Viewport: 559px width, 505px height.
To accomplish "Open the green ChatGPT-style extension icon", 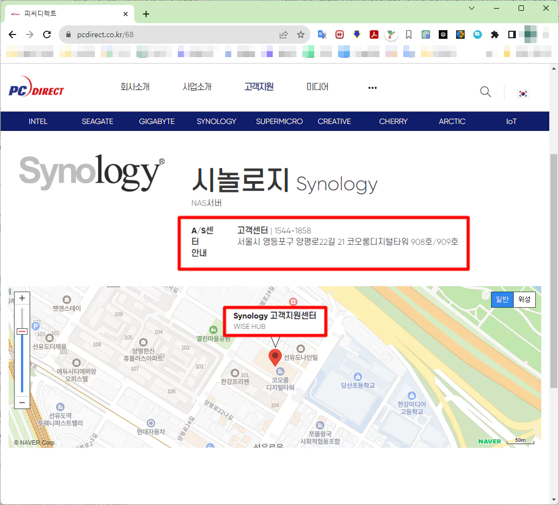I will [x=426, y=34].
